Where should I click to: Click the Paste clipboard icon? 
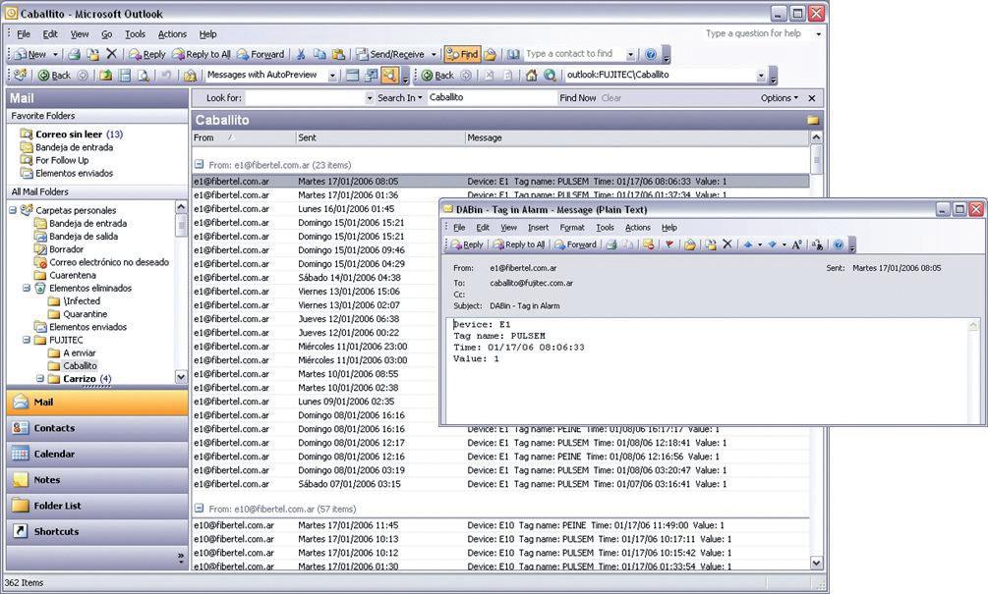pyautogui.click(x=338, y=55)
